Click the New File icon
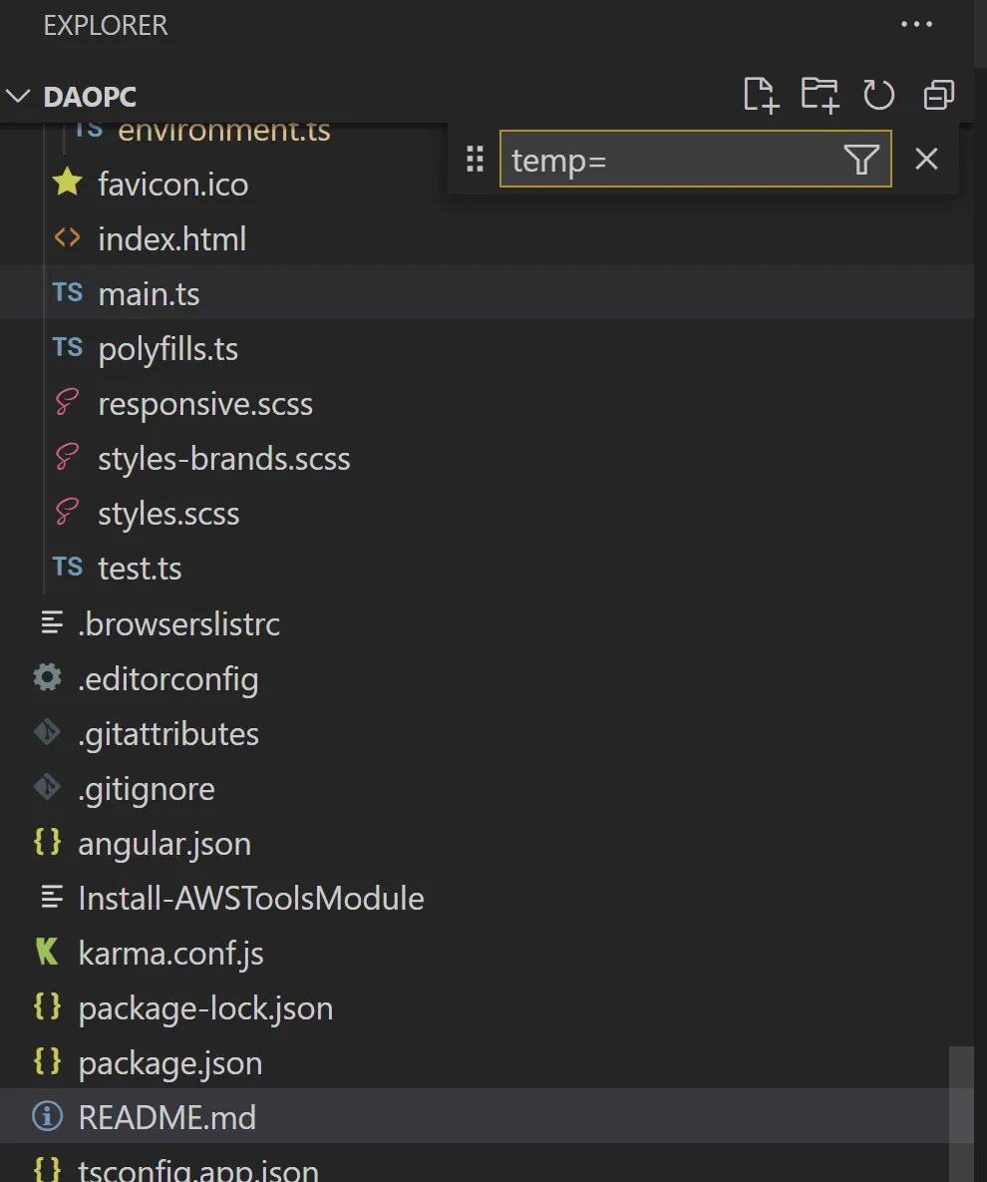This screenshot has width=987, height=1182. (760, 96)
